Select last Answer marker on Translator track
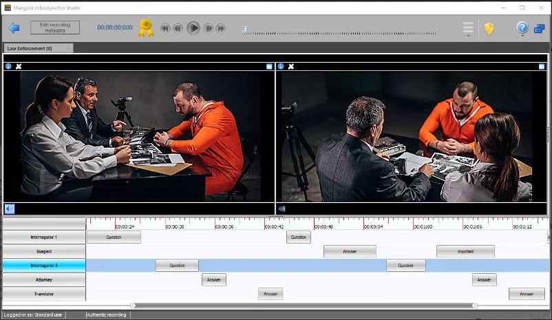This screenshot has width=552, height=320. [527, 294]
